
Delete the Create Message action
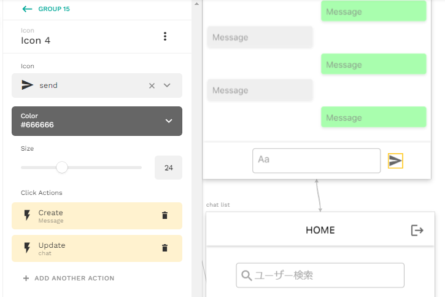coord(164,215)
